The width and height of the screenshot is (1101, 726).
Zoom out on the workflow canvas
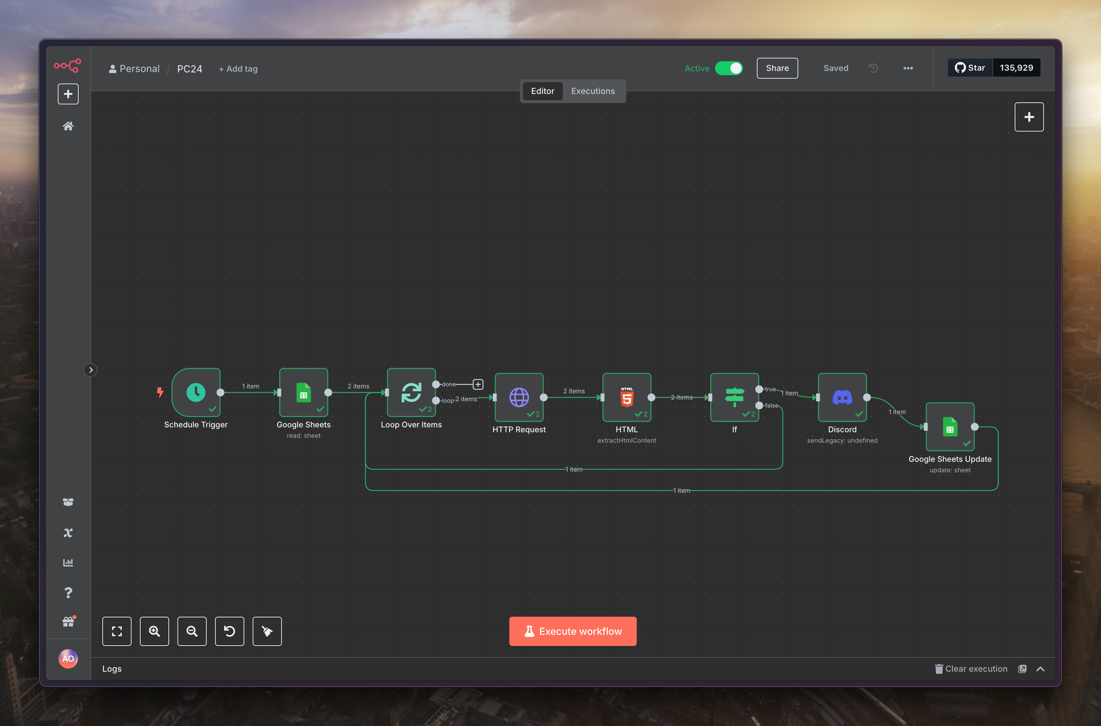pos(192,631)
